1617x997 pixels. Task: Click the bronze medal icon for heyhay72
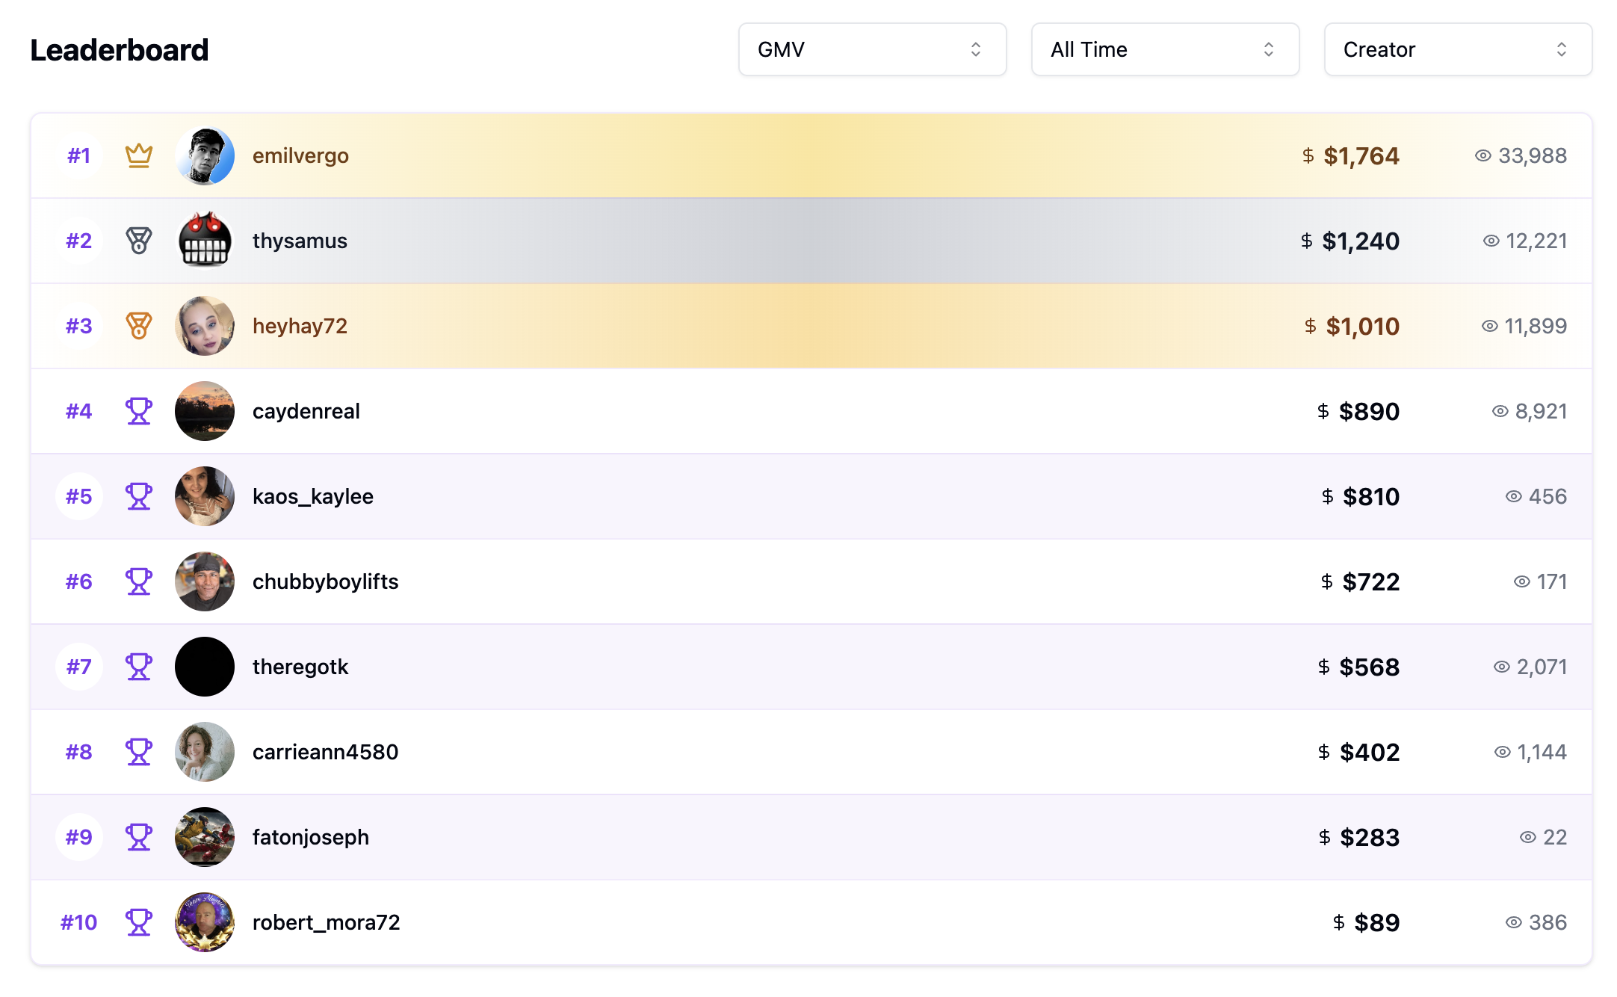click(x=138, y=326)
